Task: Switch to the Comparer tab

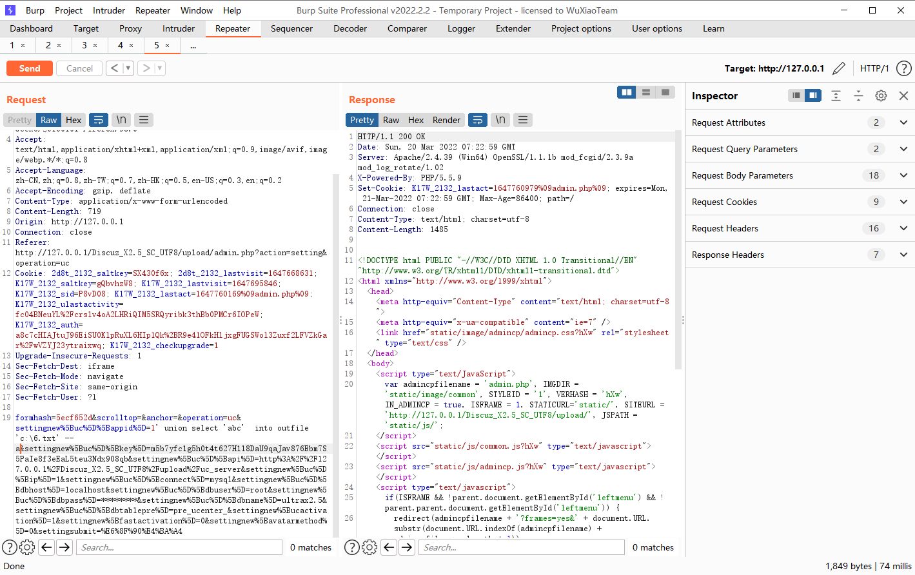Action: [407, 28]
